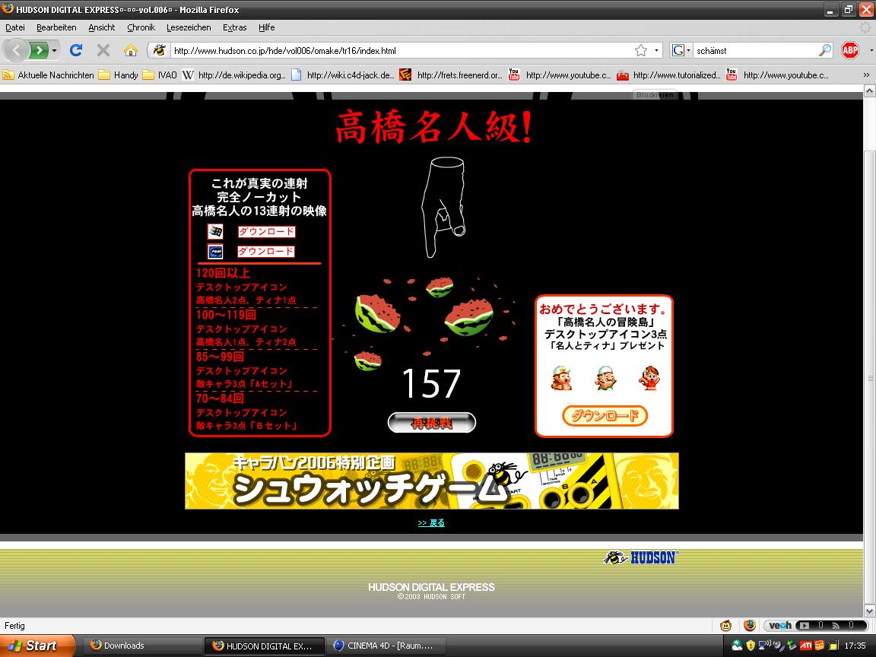The height and width of the screenshot is (657, 876).
Task: Click the 157 score number
Action: point(431,383)
